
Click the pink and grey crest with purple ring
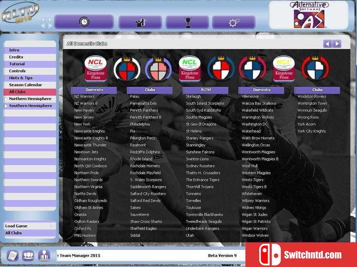pyautogui.click(x=158, y=69)
